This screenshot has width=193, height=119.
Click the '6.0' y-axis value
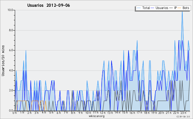click(11, 50)
